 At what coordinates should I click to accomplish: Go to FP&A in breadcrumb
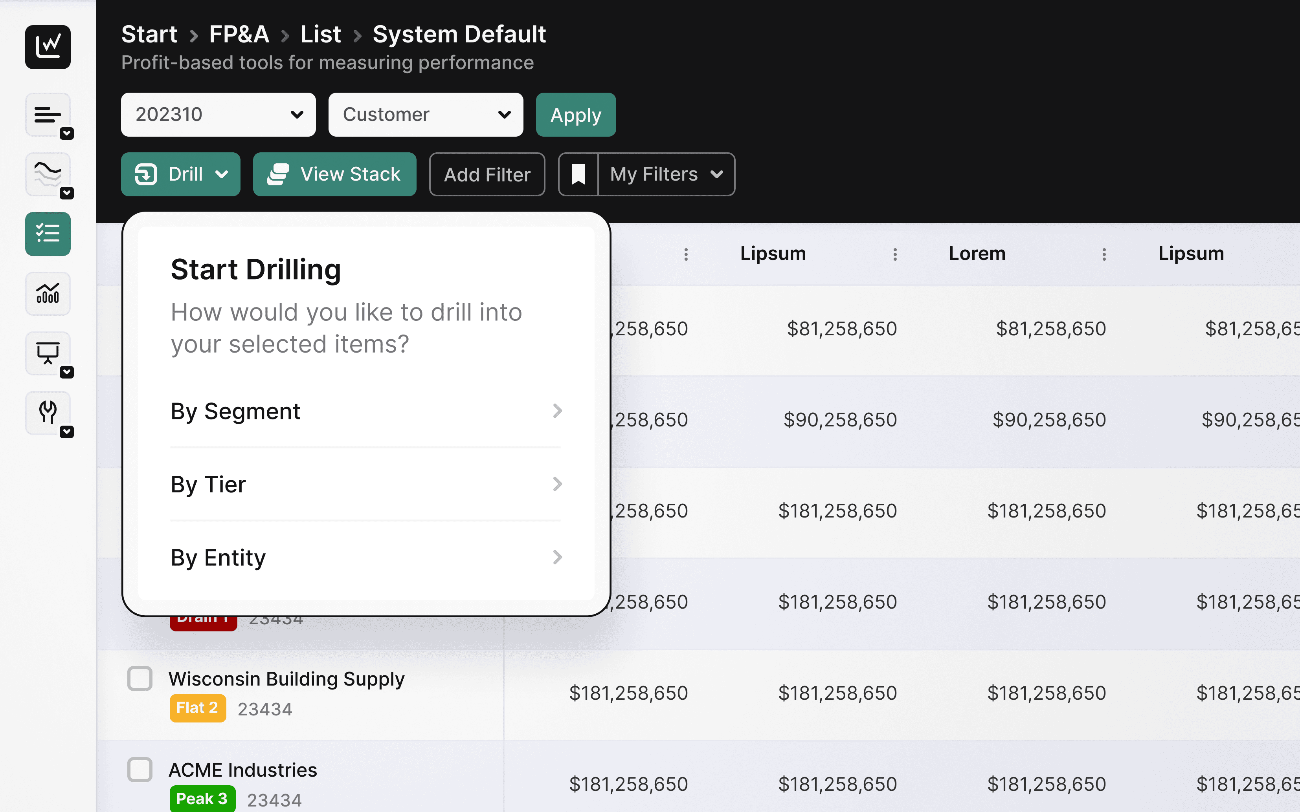click(239, 35)
